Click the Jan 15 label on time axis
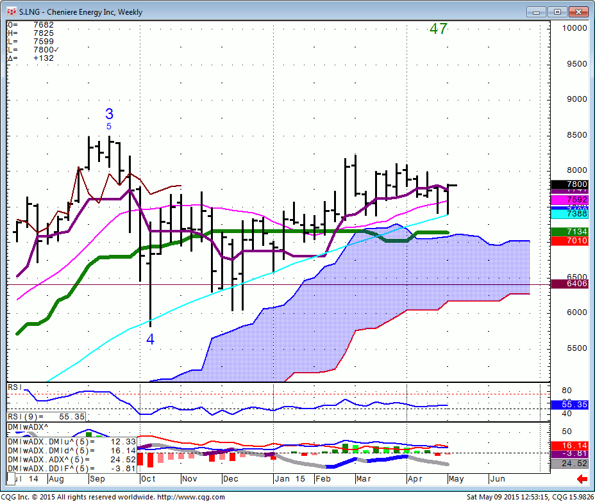 tap(290, 479)
